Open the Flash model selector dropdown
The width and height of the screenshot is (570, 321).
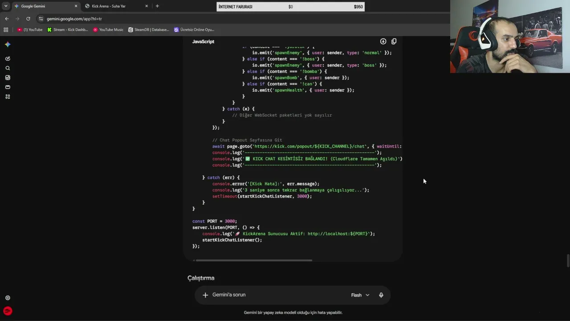point(360,295)
